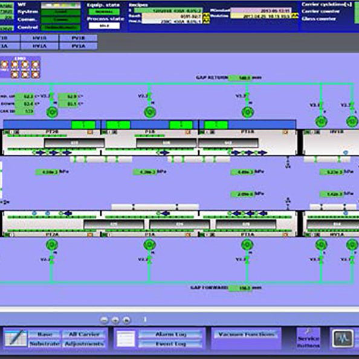Click orange icon in lower-left chamber corner
The image size is (359, 359).
click(90, 234)
